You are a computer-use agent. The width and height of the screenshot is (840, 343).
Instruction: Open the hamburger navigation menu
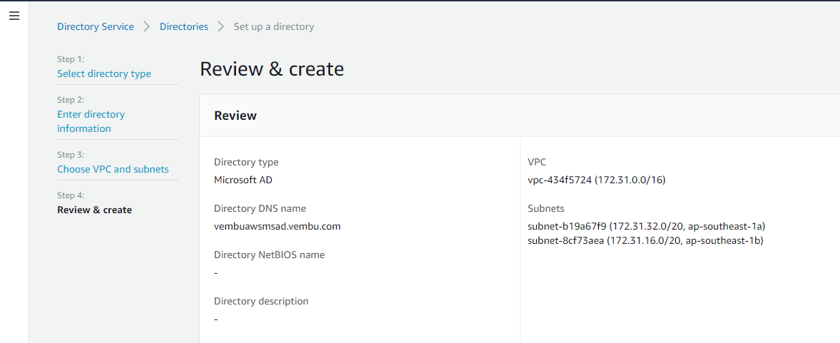pos(14,16)
